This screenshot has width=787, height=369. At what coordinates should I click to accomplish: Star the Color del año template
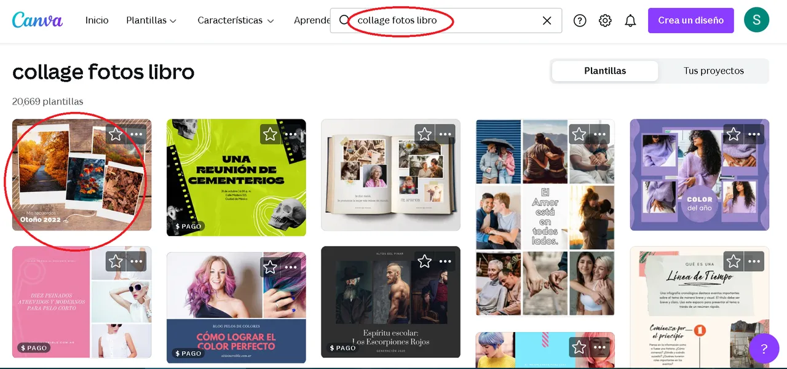(733, 134)
